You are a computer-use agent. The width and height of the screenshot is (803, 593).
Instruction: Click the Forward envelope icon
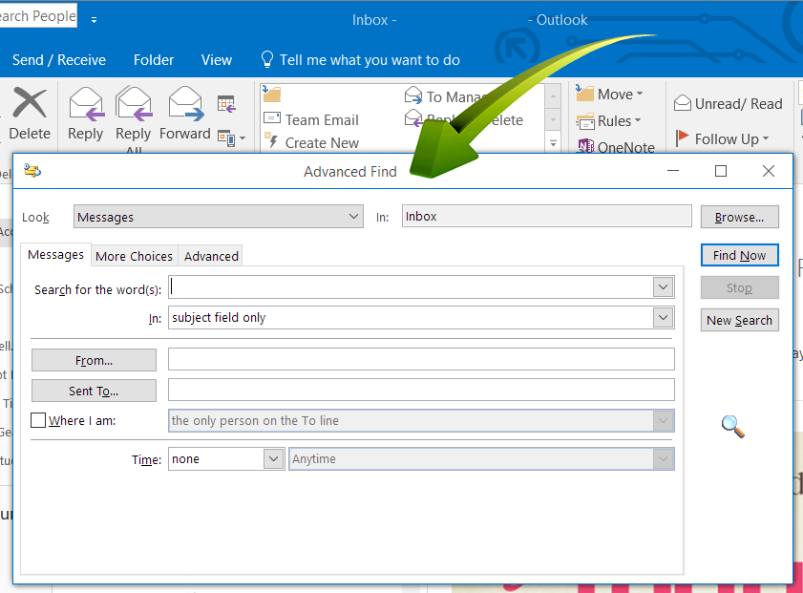coord(185,104)
